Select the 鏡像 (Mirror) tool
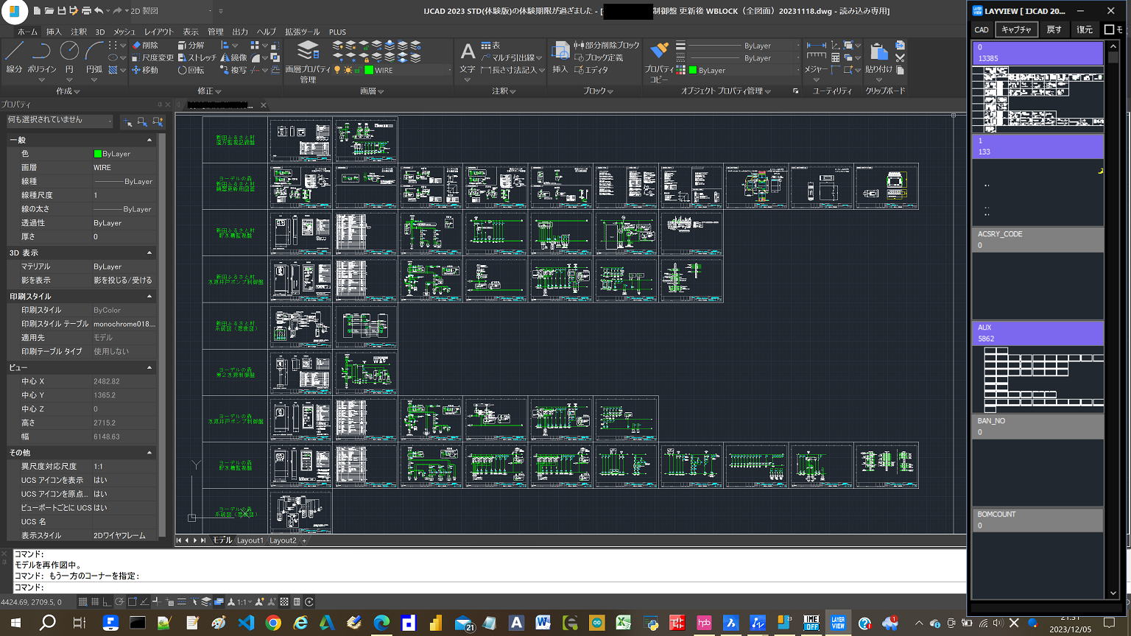Screen dimensions: 1131x636 (234, 57)
